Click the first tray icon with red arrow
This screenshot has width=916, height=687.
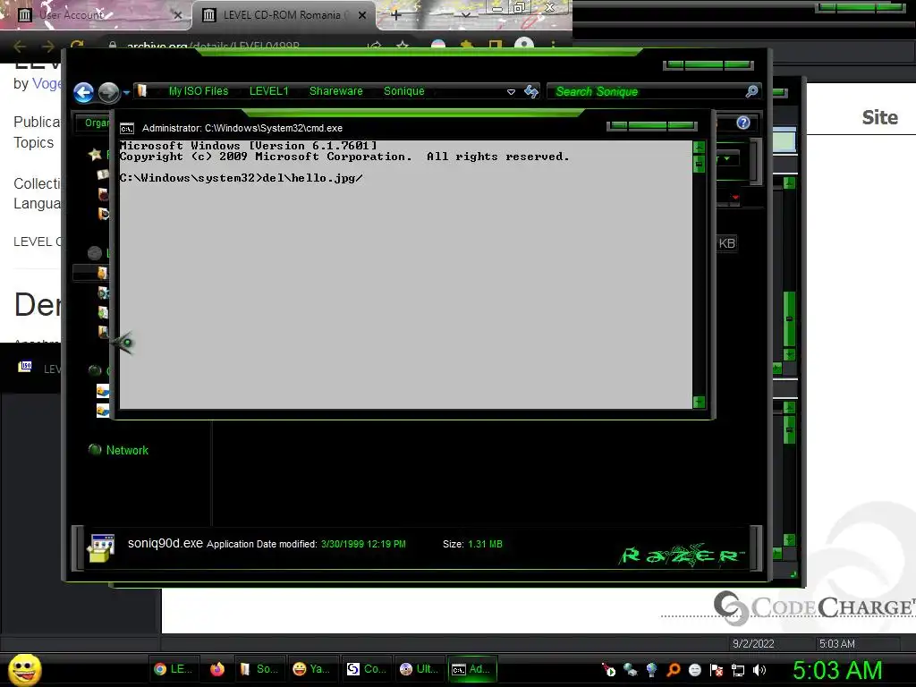[608, 670]
